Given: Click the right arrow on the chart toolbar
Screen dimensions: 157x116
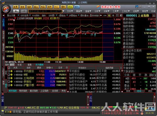Looking at the screenshot, I should click(x=101, y=15).
